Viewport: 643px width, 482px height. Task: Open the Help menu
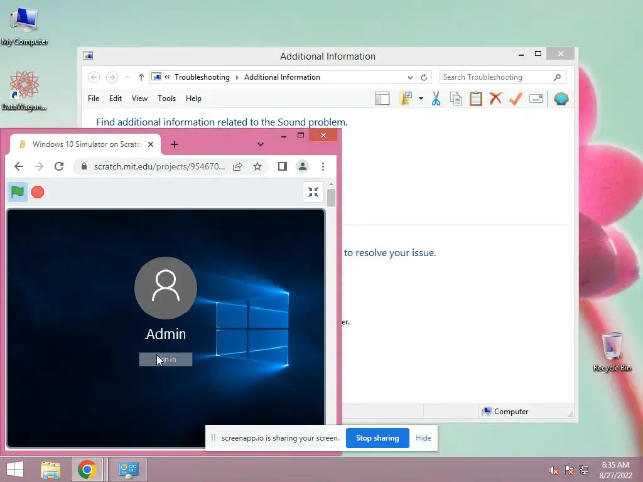[193, 99]
